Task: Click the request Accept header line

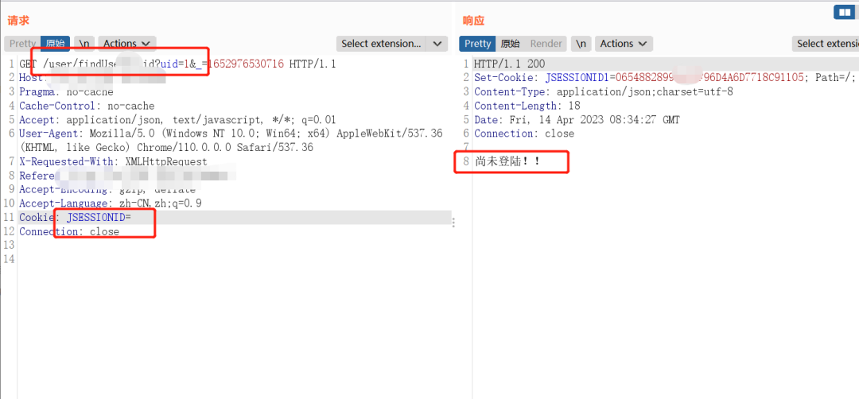Action: coord(177,120)
